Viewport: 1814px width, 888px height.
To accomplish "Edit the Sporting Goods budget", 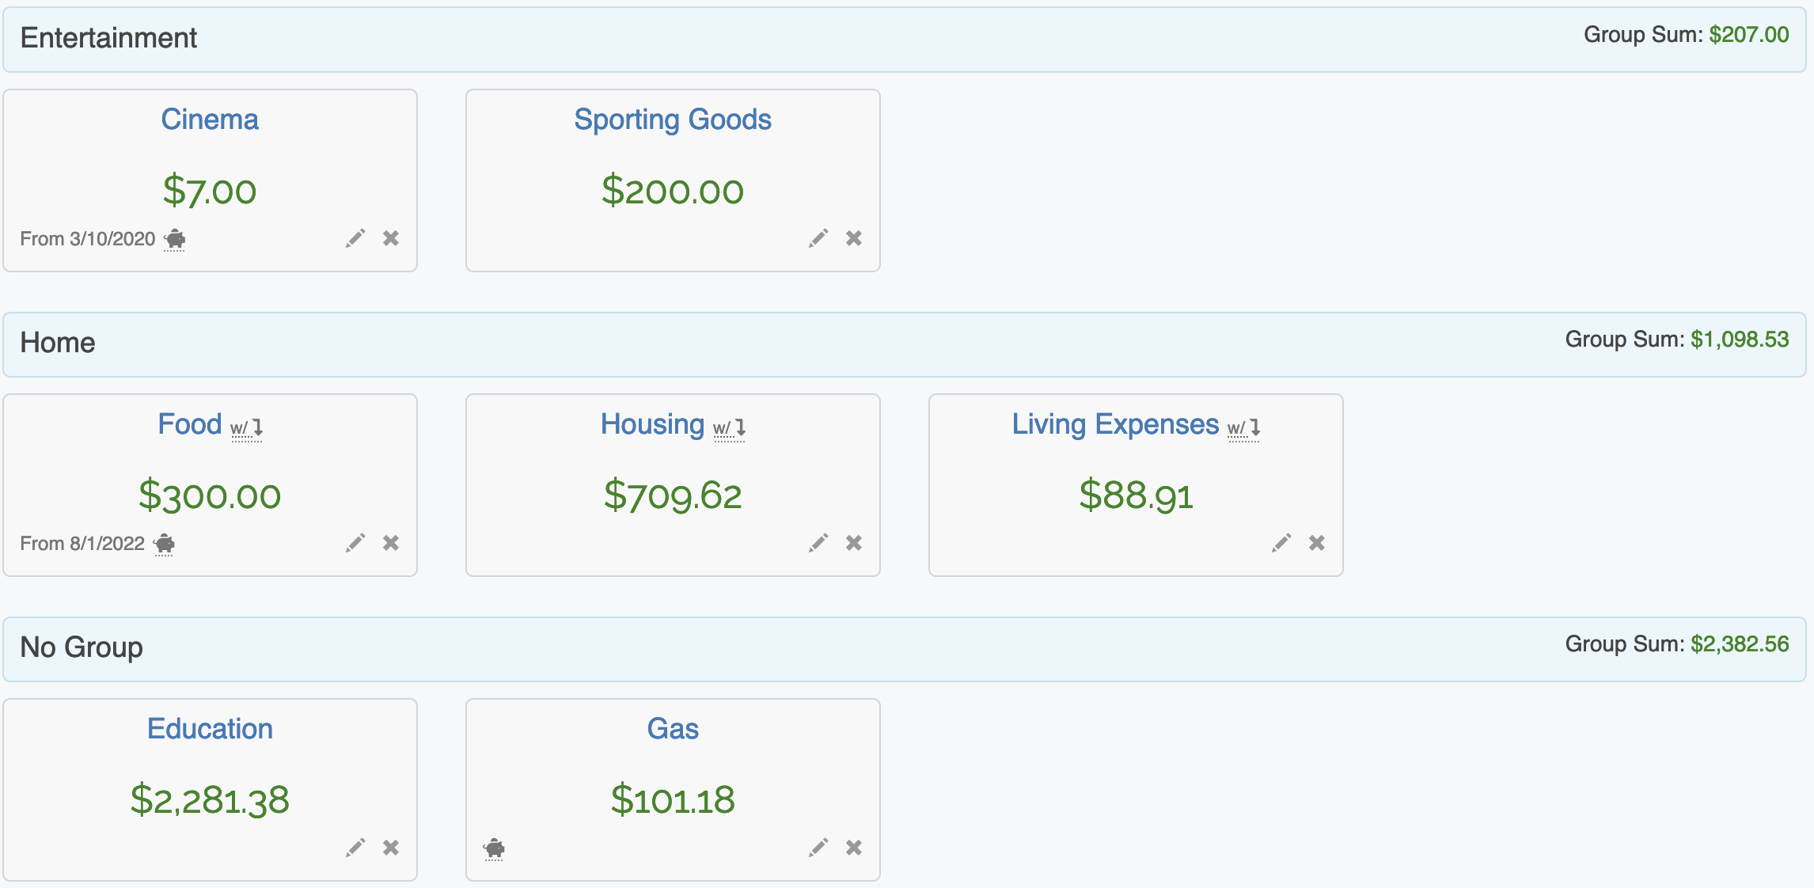I will pyautogui.click(x=818, y=238).
